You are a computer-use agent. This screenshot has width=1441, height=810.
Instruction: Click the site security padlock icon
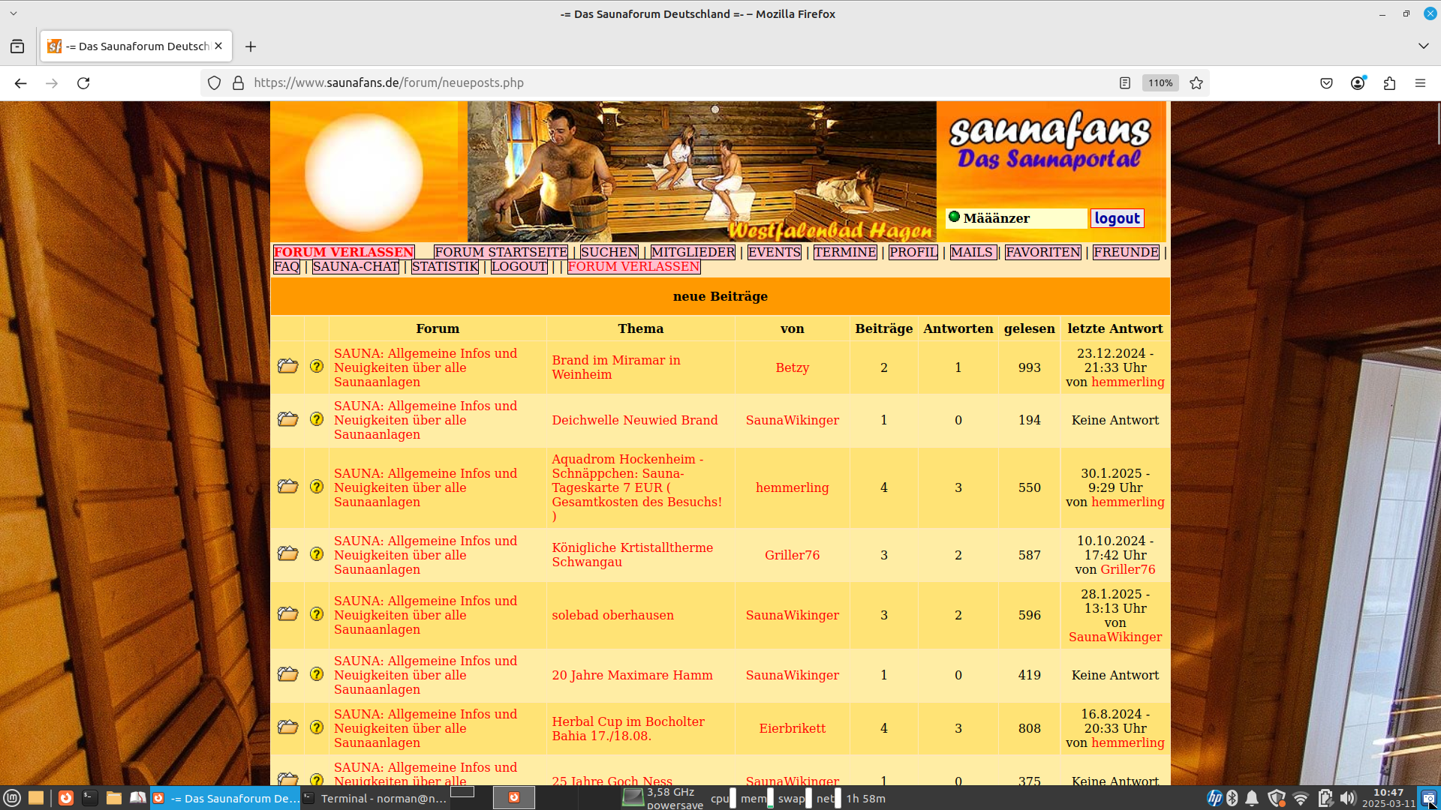(239, 83)
